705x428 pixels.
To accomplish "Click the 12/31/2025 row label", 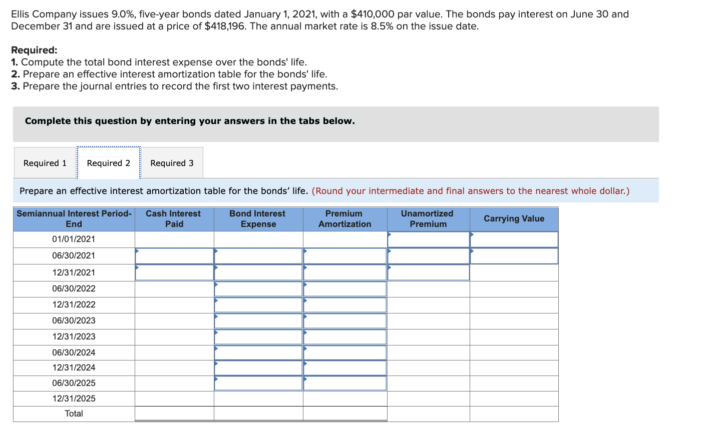I will 74,399.
